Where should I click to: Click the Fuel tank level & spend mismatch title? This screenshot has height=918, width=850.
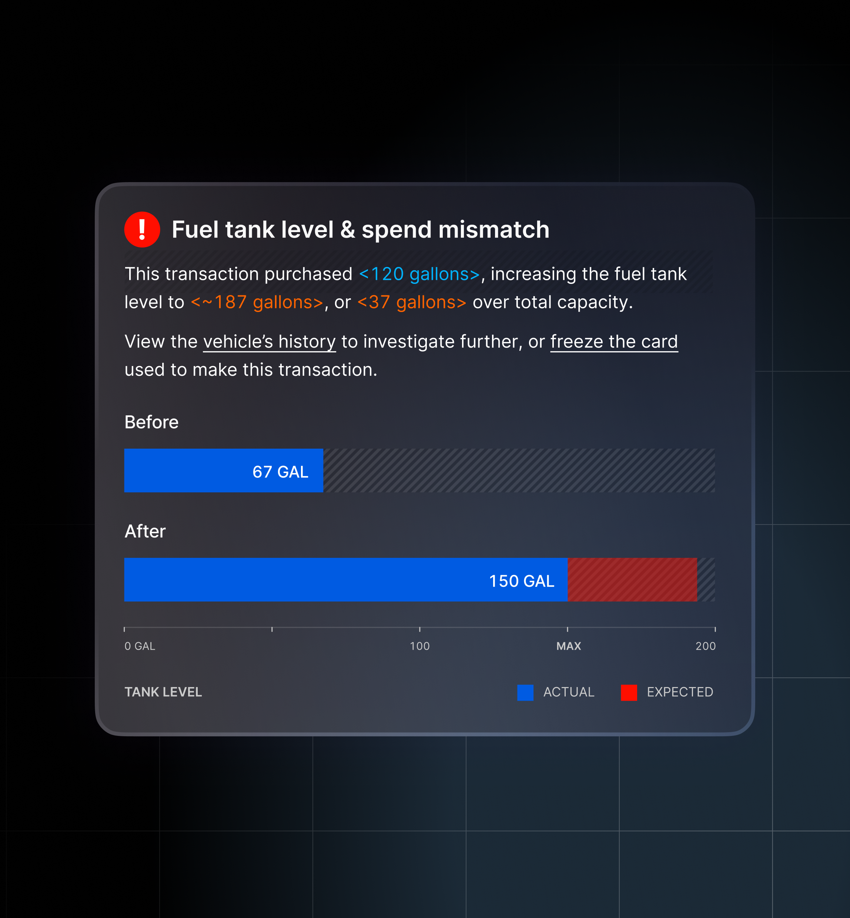click(360, 229)
